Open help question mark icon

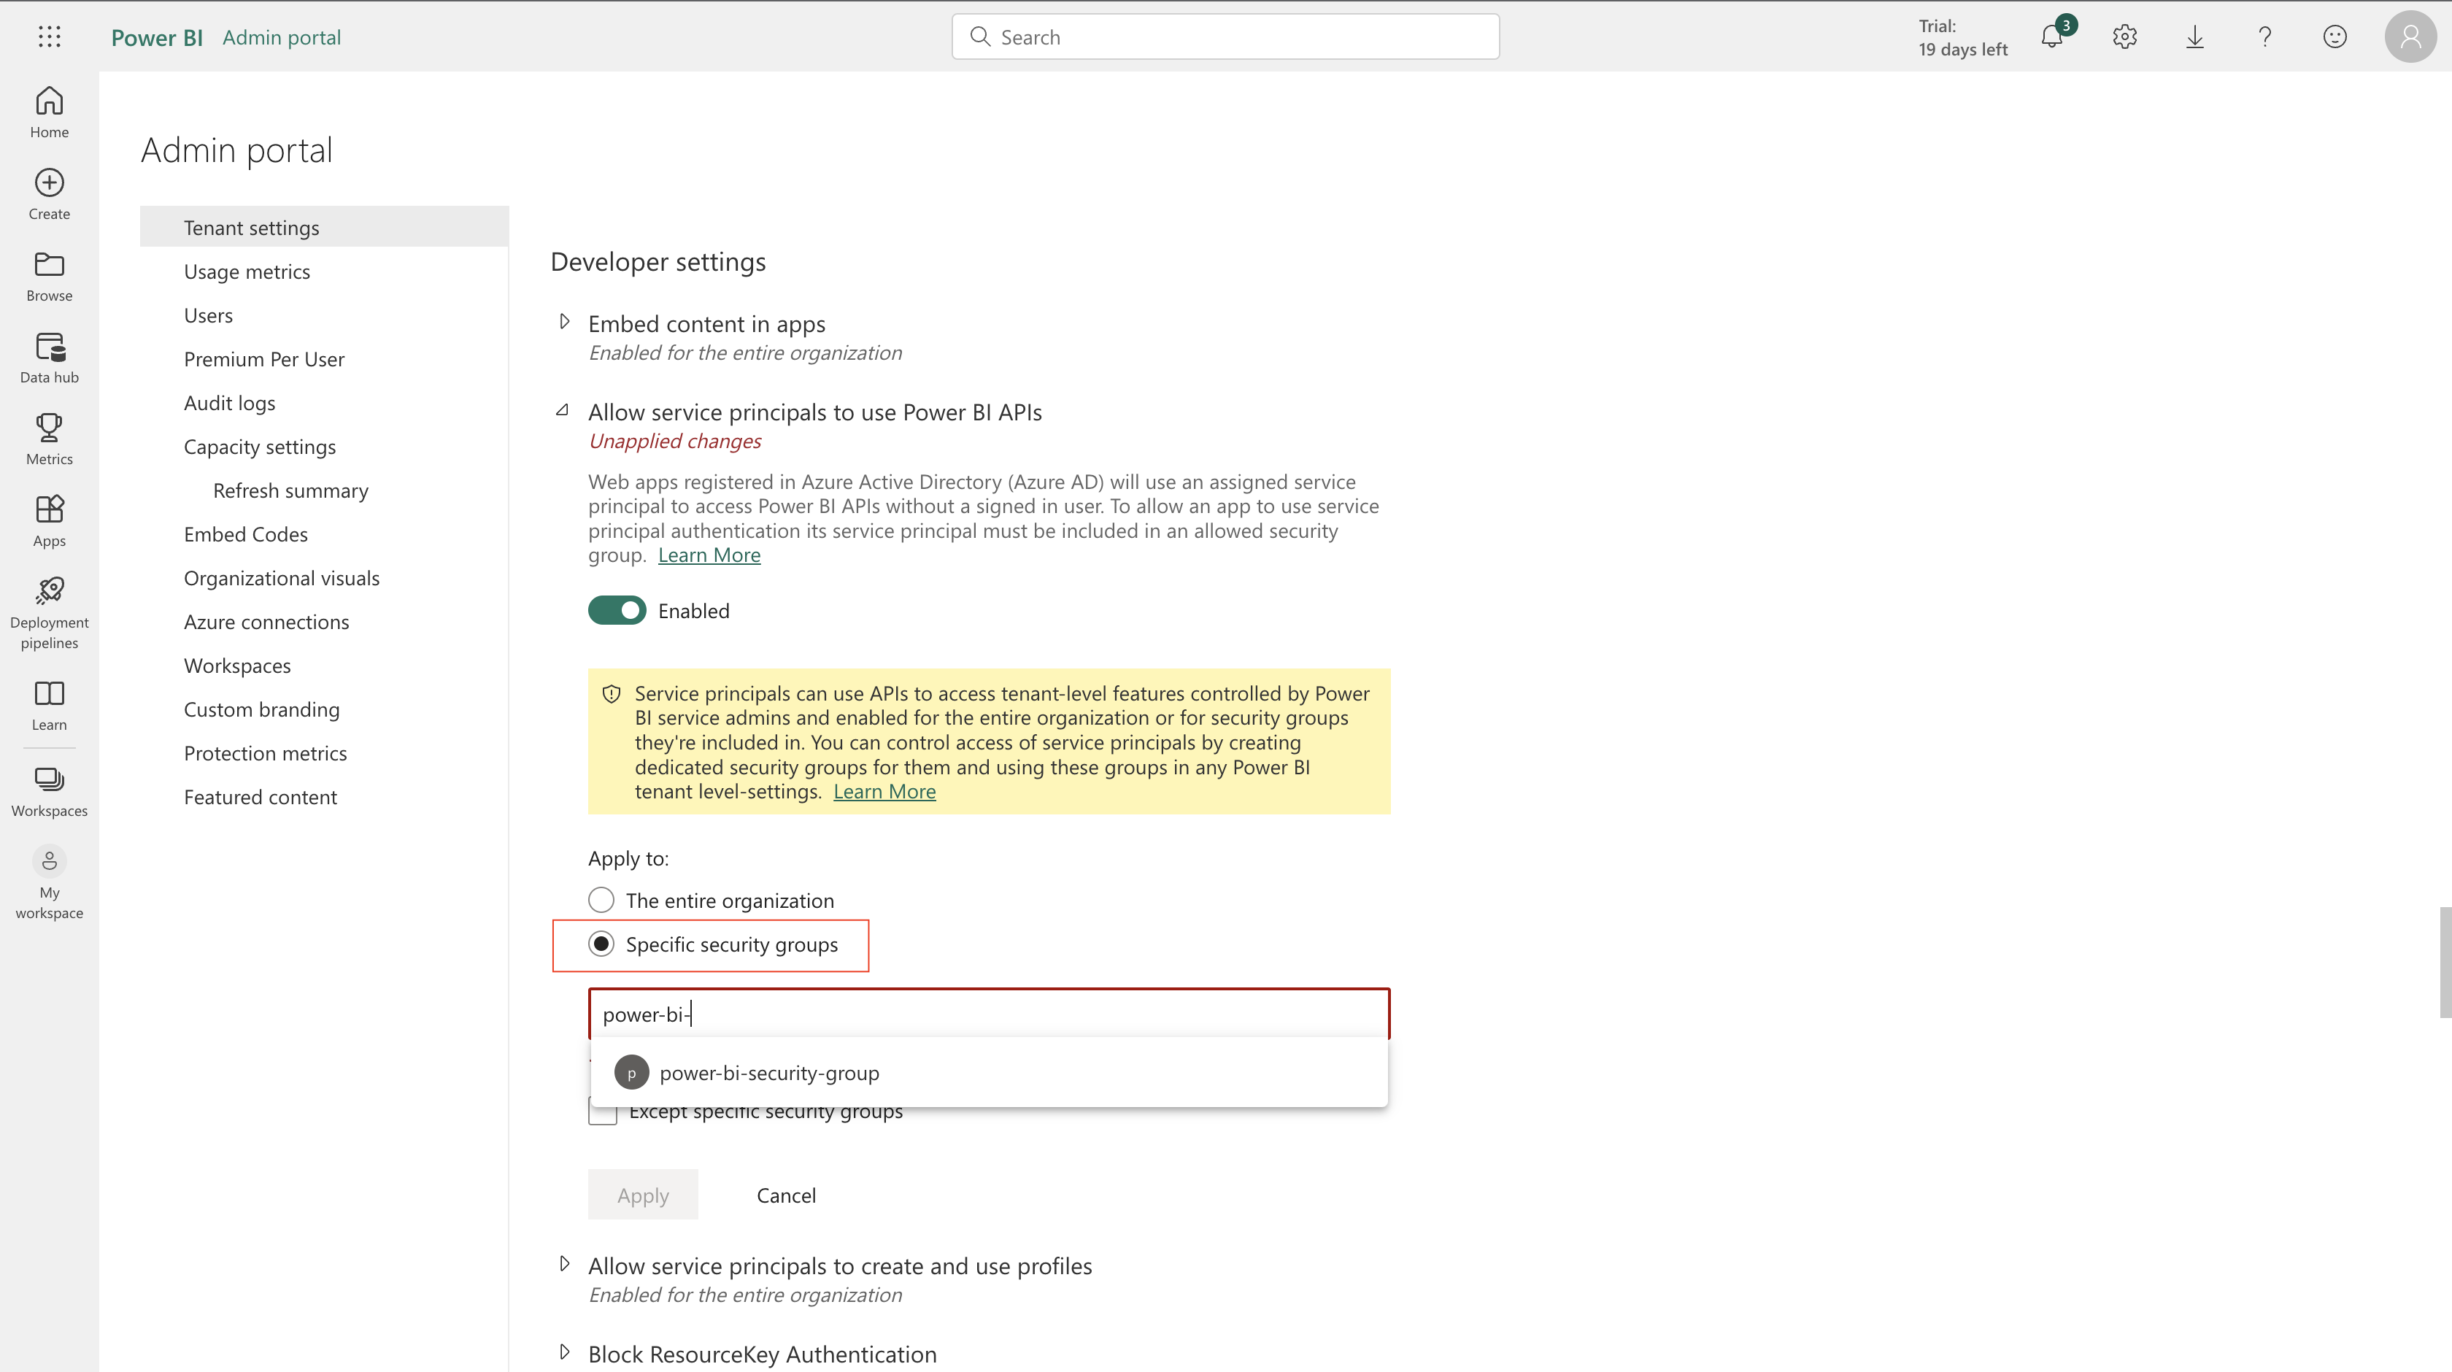(2265, 37)
